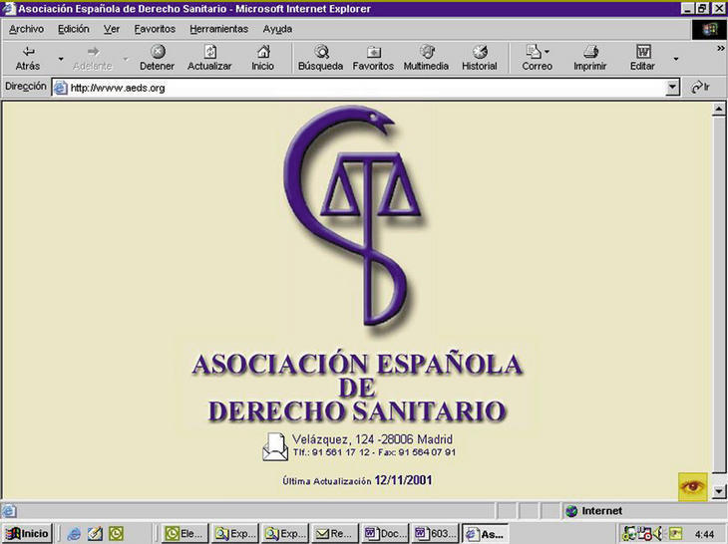Go home using the Inicio toolbar icon
728x544 pixels.
(262, 52)
